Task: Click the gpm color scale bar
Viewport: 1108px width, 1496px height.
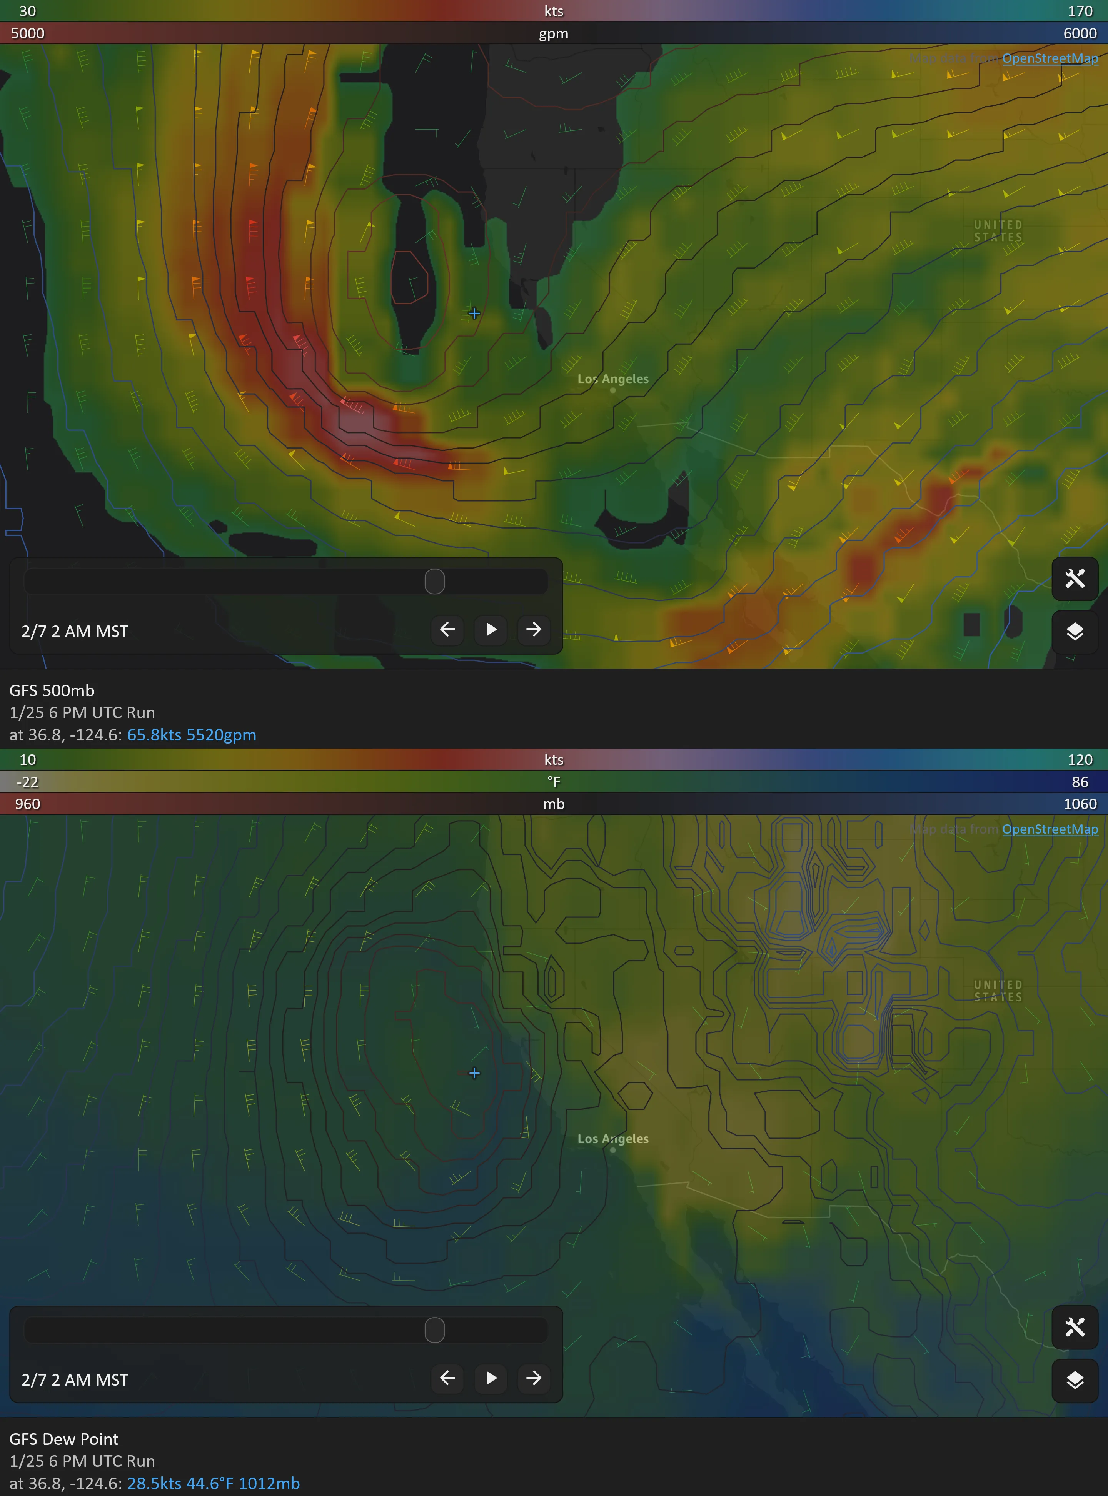Action: [x=554, y=33]
